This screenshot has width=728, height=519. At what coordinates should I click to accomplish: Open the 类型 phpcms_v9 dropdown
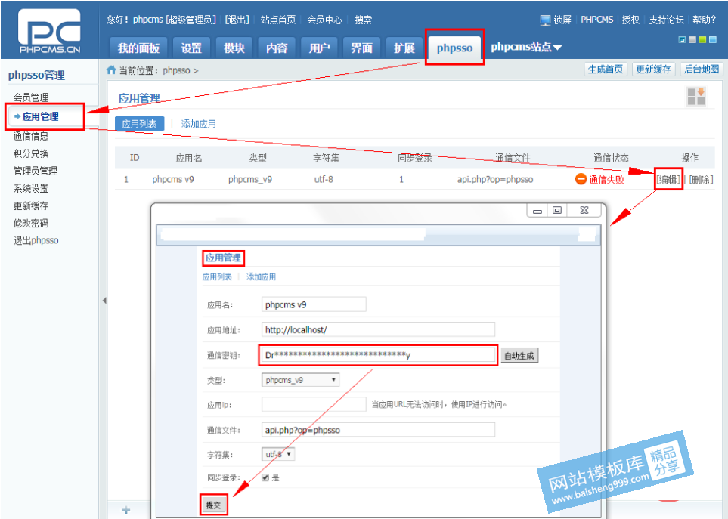pyautogui.click(x=300, y=380)
